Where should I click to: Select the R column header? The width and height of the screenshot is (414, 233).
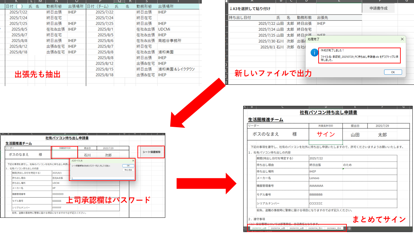130,2
